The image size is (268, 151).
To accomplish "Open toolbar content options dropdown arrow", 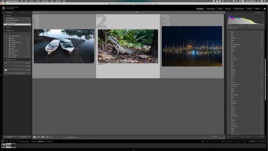I will [224, 137].
